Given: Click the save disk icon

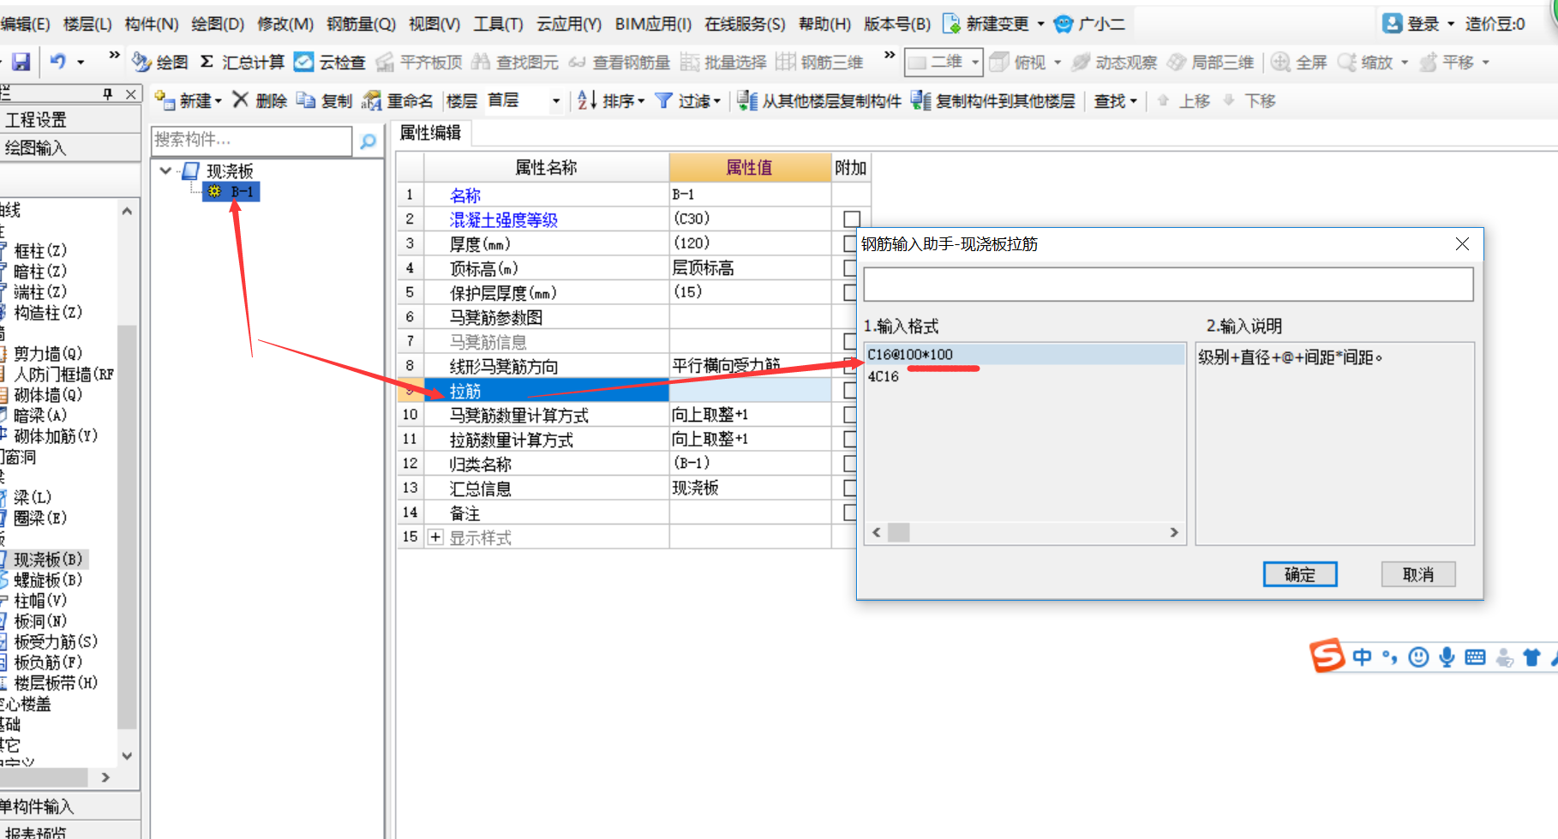Looking at the screenshot, I should pyautogui.click(x=21, y=62).
